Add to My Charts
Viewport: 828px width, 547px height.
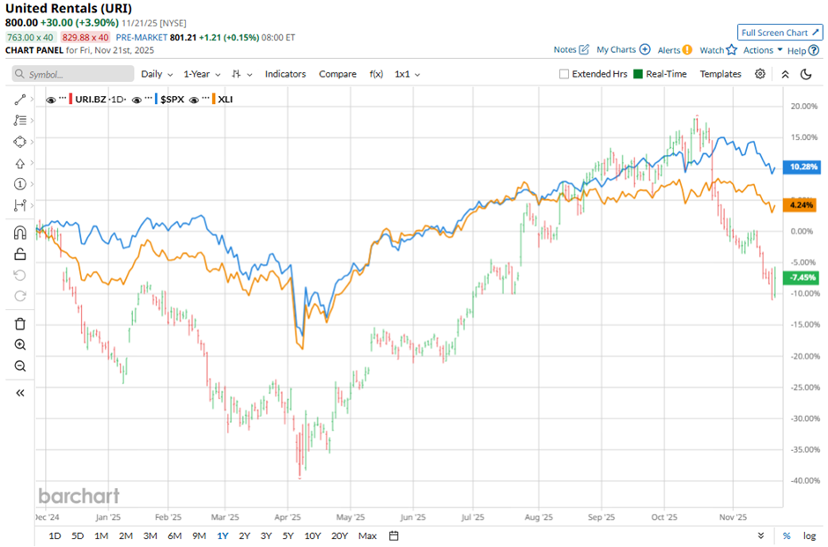(623, 49)
